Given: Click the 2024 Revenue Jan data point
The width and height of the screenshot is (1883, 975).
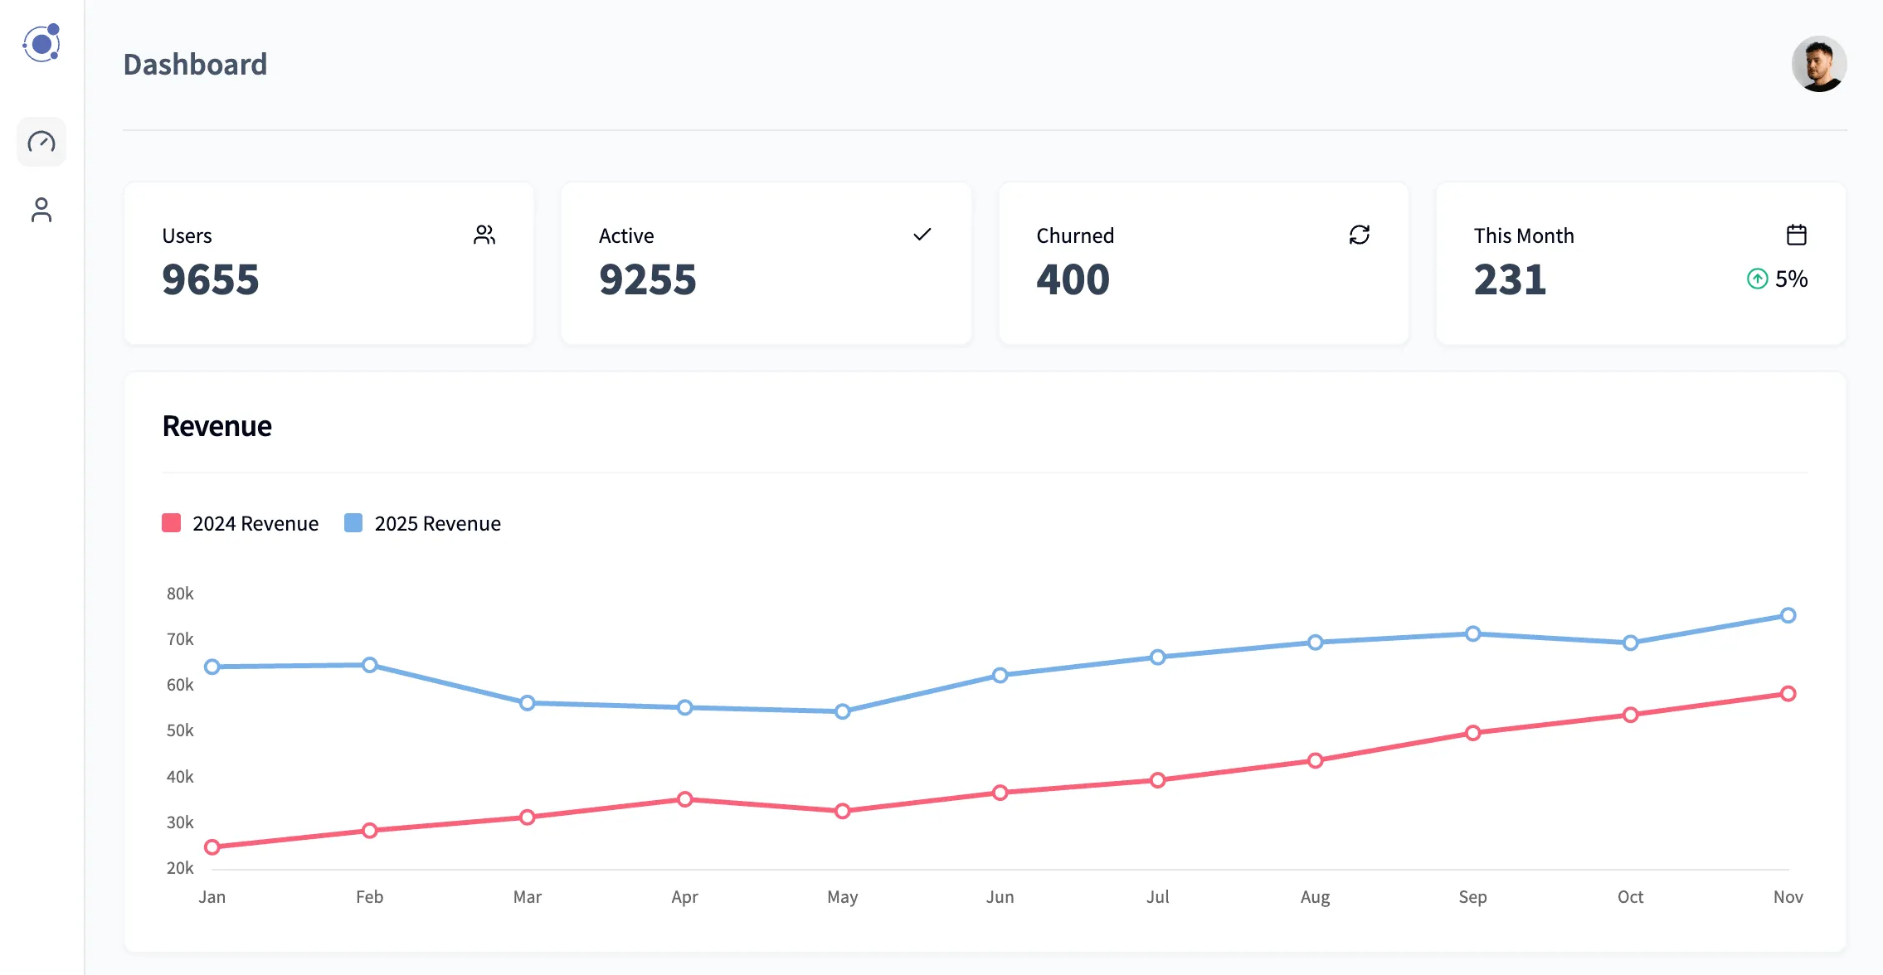Looking at the screenshot, I should click(212, 846).
